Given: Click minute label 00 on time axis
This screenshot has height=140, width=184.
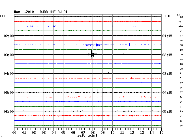Looking at the screenshot, I should pos(14,133).
